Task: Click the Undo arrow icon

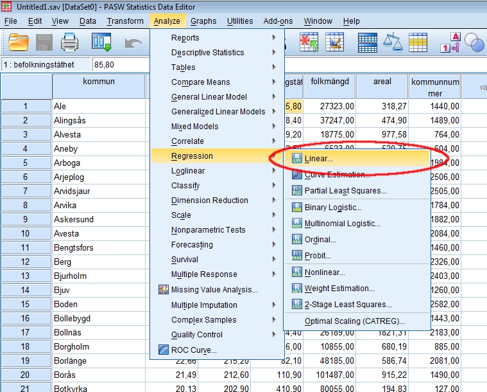Action: tap(133, 43)
